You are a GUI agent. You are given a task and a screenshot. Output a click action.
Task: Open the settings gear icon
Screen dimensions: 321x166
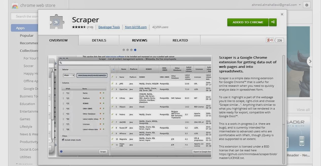point(307,5)
